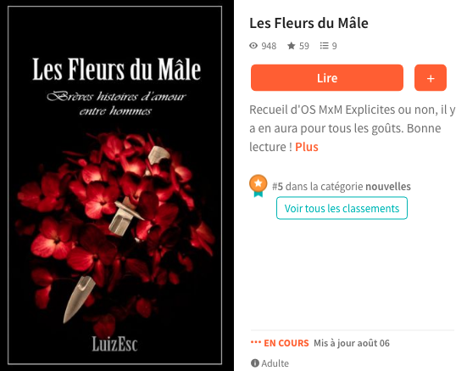Click the three dots status icon
The image size is (467, 371).
point(256,342)
